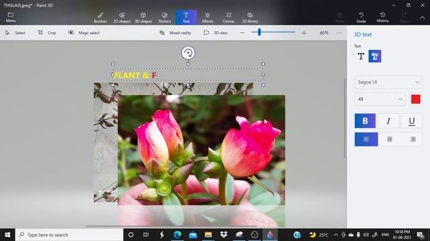
Task: Click the PLANT & F text on canvas
Action: [x=135, y=75]
